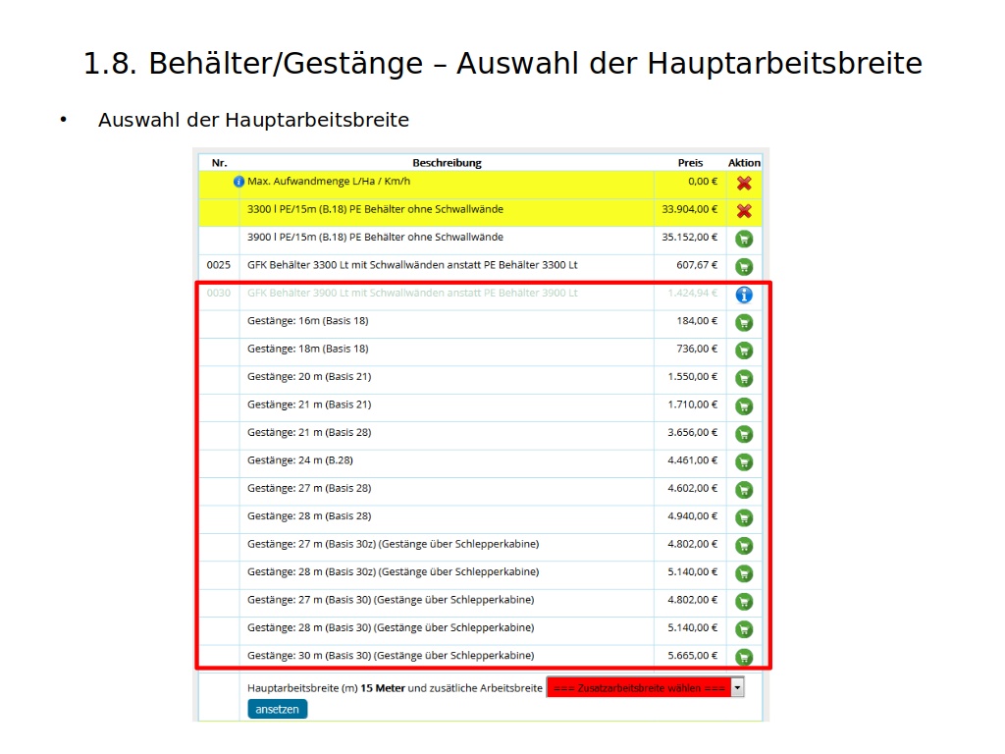Open the Zusatzarbeitsbreite wählen dropdown
Screen dimensions: 1005x754
pos(638,688)
